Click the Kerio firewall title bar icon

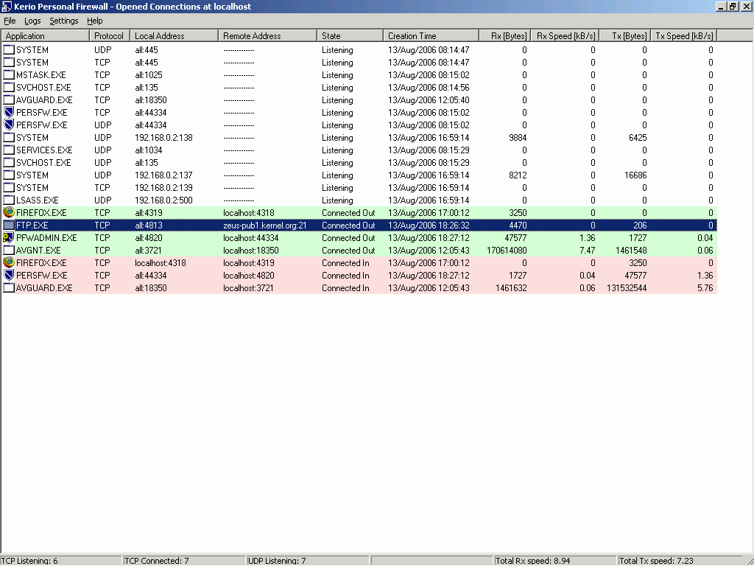click(x=7, y=7)
